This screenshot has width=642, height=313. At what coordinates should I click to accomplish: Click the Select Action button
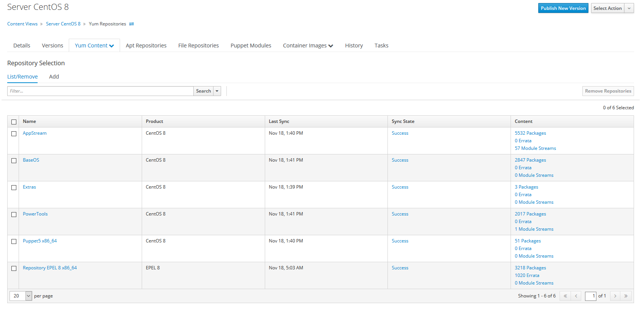click(608, 8)
